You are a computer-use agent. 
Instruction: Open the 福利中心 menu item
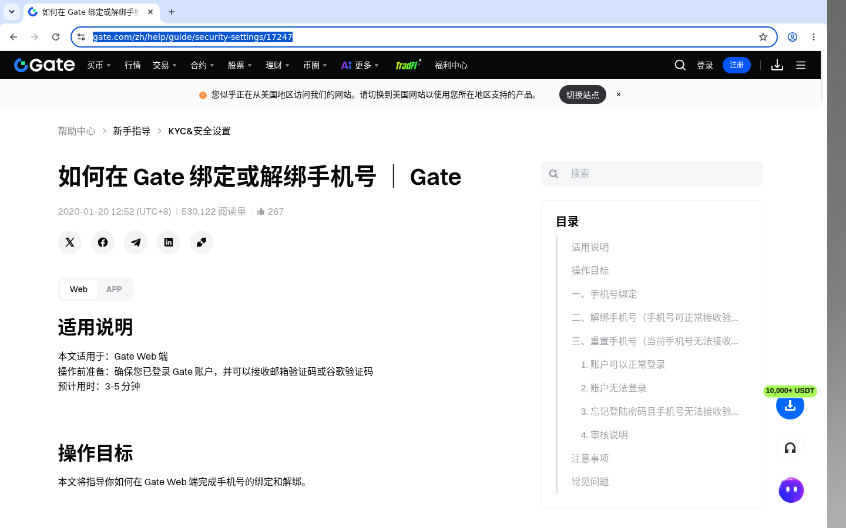click(x=451, y=65)
